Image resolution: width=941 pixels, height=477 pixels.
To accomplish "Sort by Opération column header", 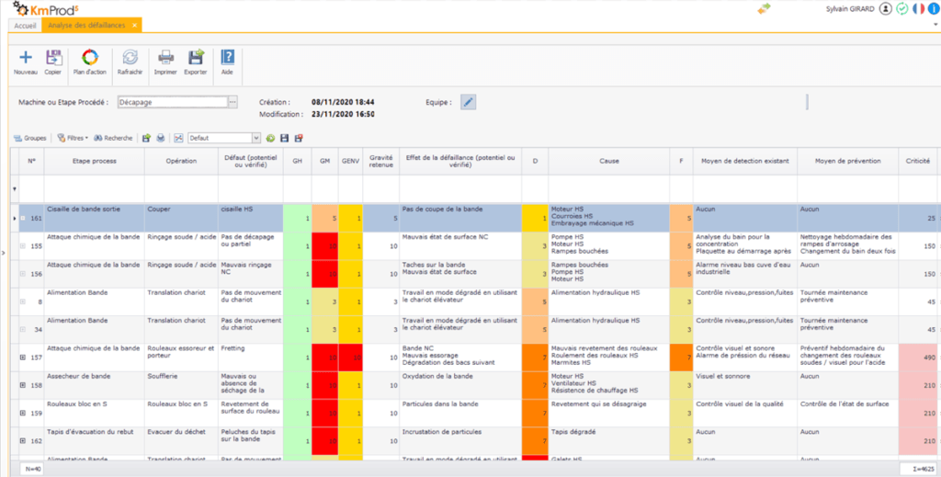I will point(181,161).
